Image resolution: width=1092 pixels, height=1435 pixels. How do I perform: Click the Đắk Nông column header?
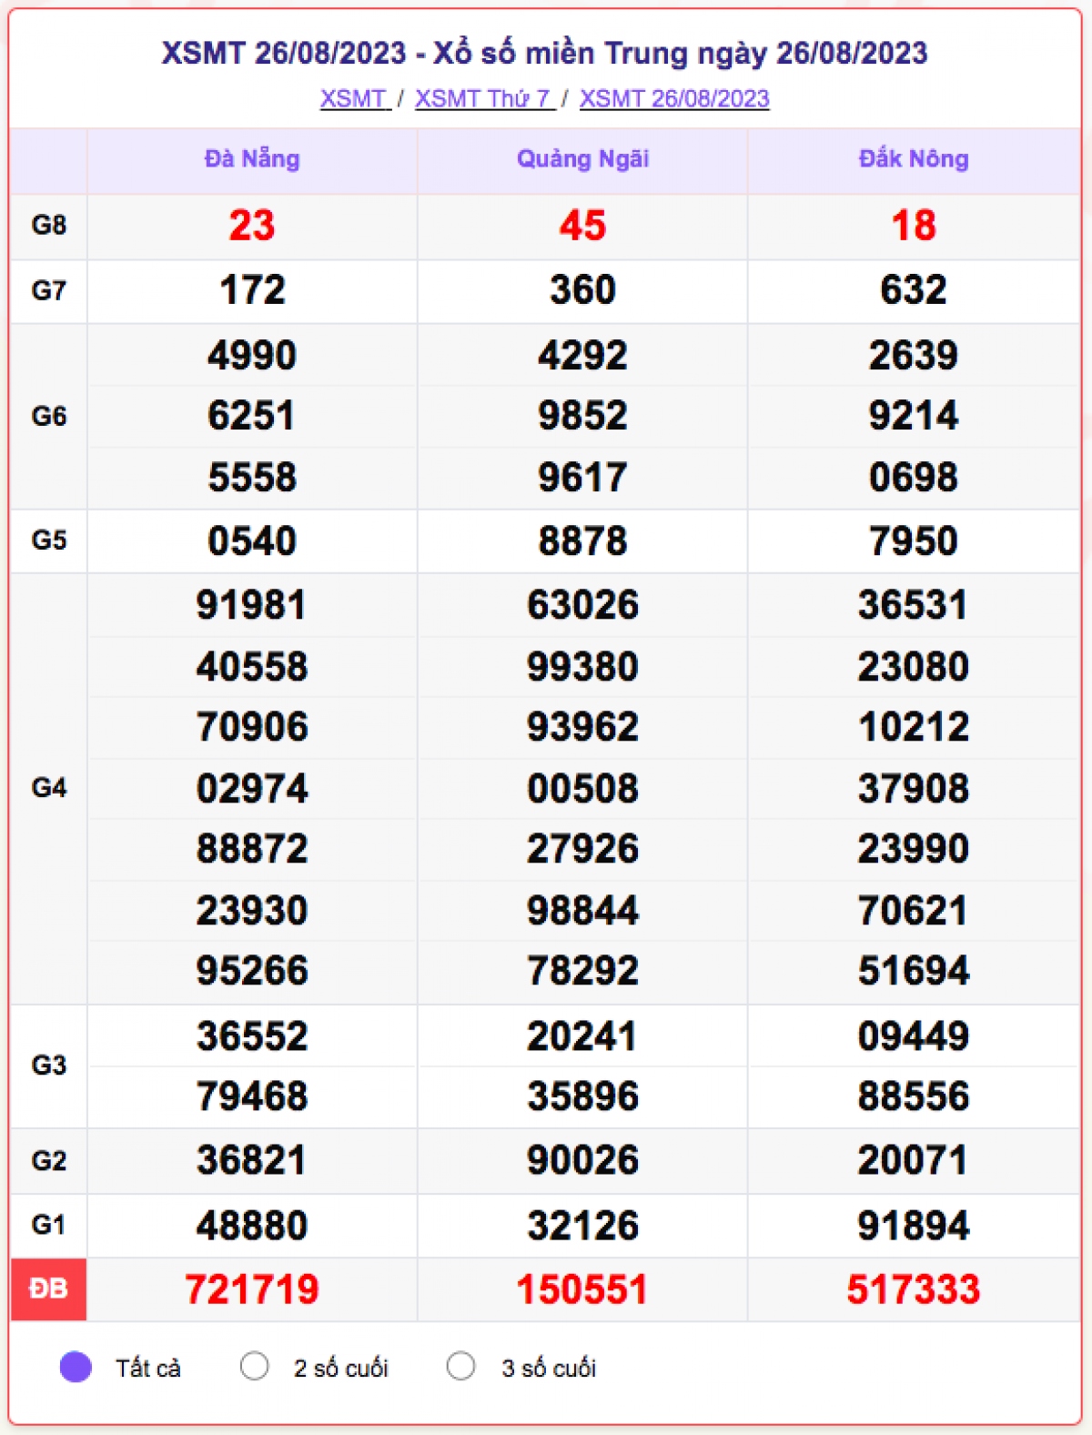914,159
